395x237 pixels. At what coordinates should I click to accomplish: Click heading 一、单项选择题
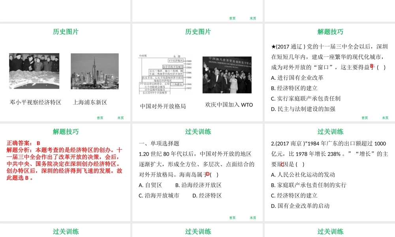[159, 143]
